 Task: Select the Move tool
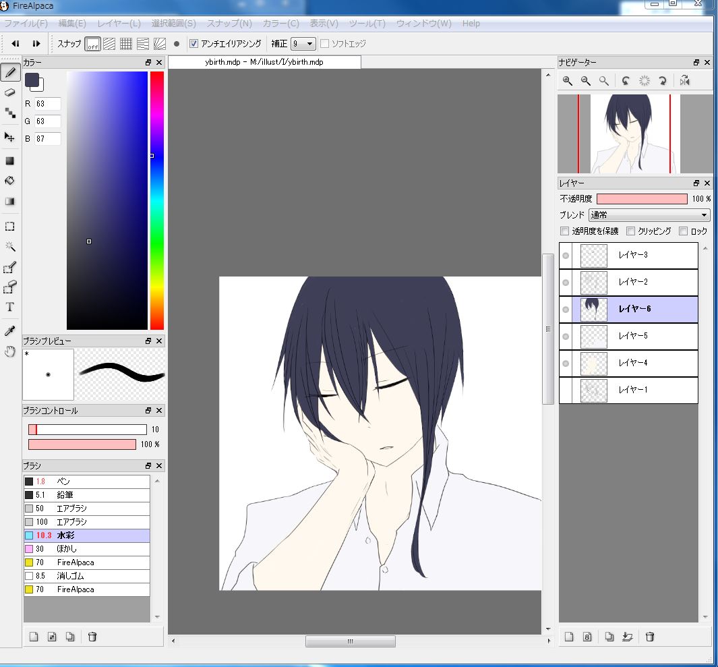click(10, 137)
